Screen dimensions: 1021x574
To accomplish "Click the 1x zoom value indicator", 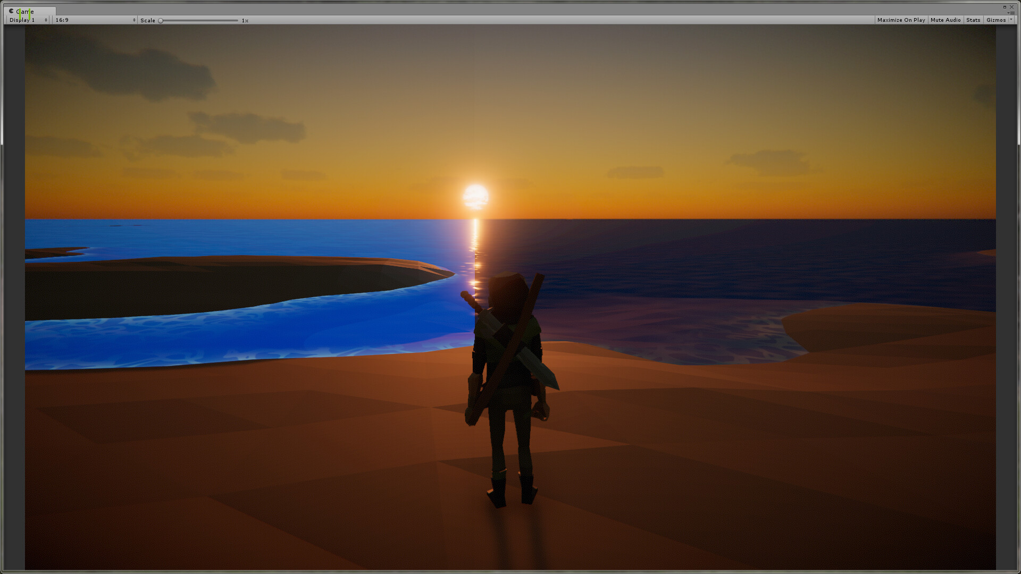I will click(x=245, y=20).
